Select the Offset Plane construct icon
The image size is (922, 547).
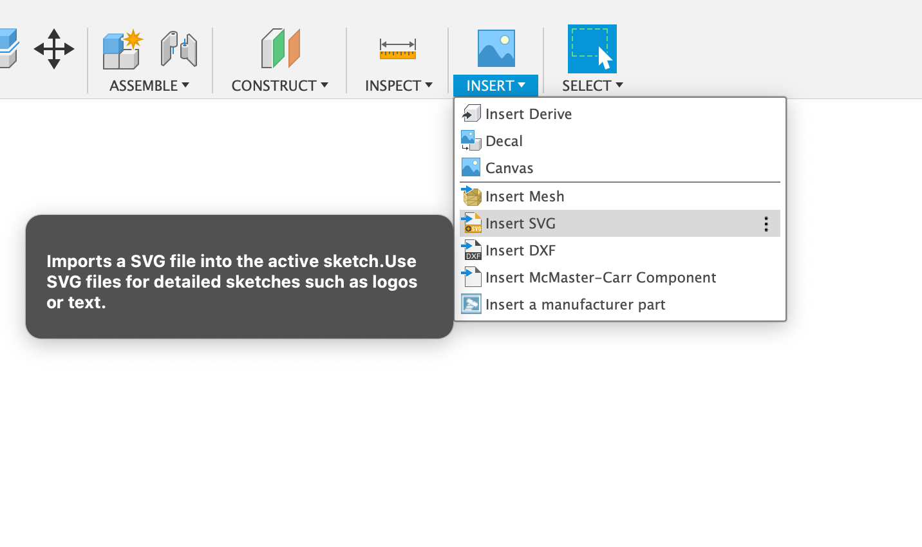pos(280,49)
